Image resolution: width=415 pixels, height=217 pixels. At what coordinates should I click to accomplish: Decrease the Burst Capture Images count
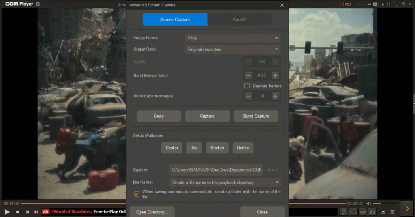coord(248,96)
